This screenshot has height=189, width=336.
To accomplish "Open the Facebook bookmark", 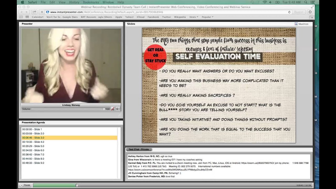I will (153, 17).
